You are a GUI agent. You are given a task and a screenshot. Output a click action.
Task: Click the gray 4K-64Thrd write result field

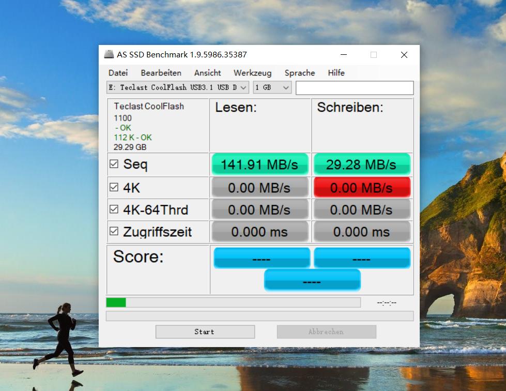click(362, 209)
